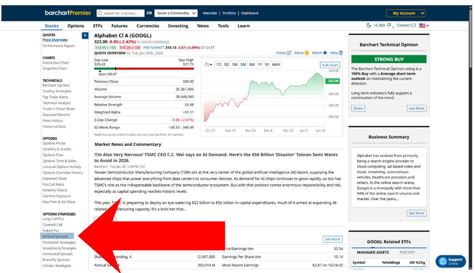Viewport: 475px width, 273px height.
Task: Open Gamma Exposure in sidebar
Action: 57,196
